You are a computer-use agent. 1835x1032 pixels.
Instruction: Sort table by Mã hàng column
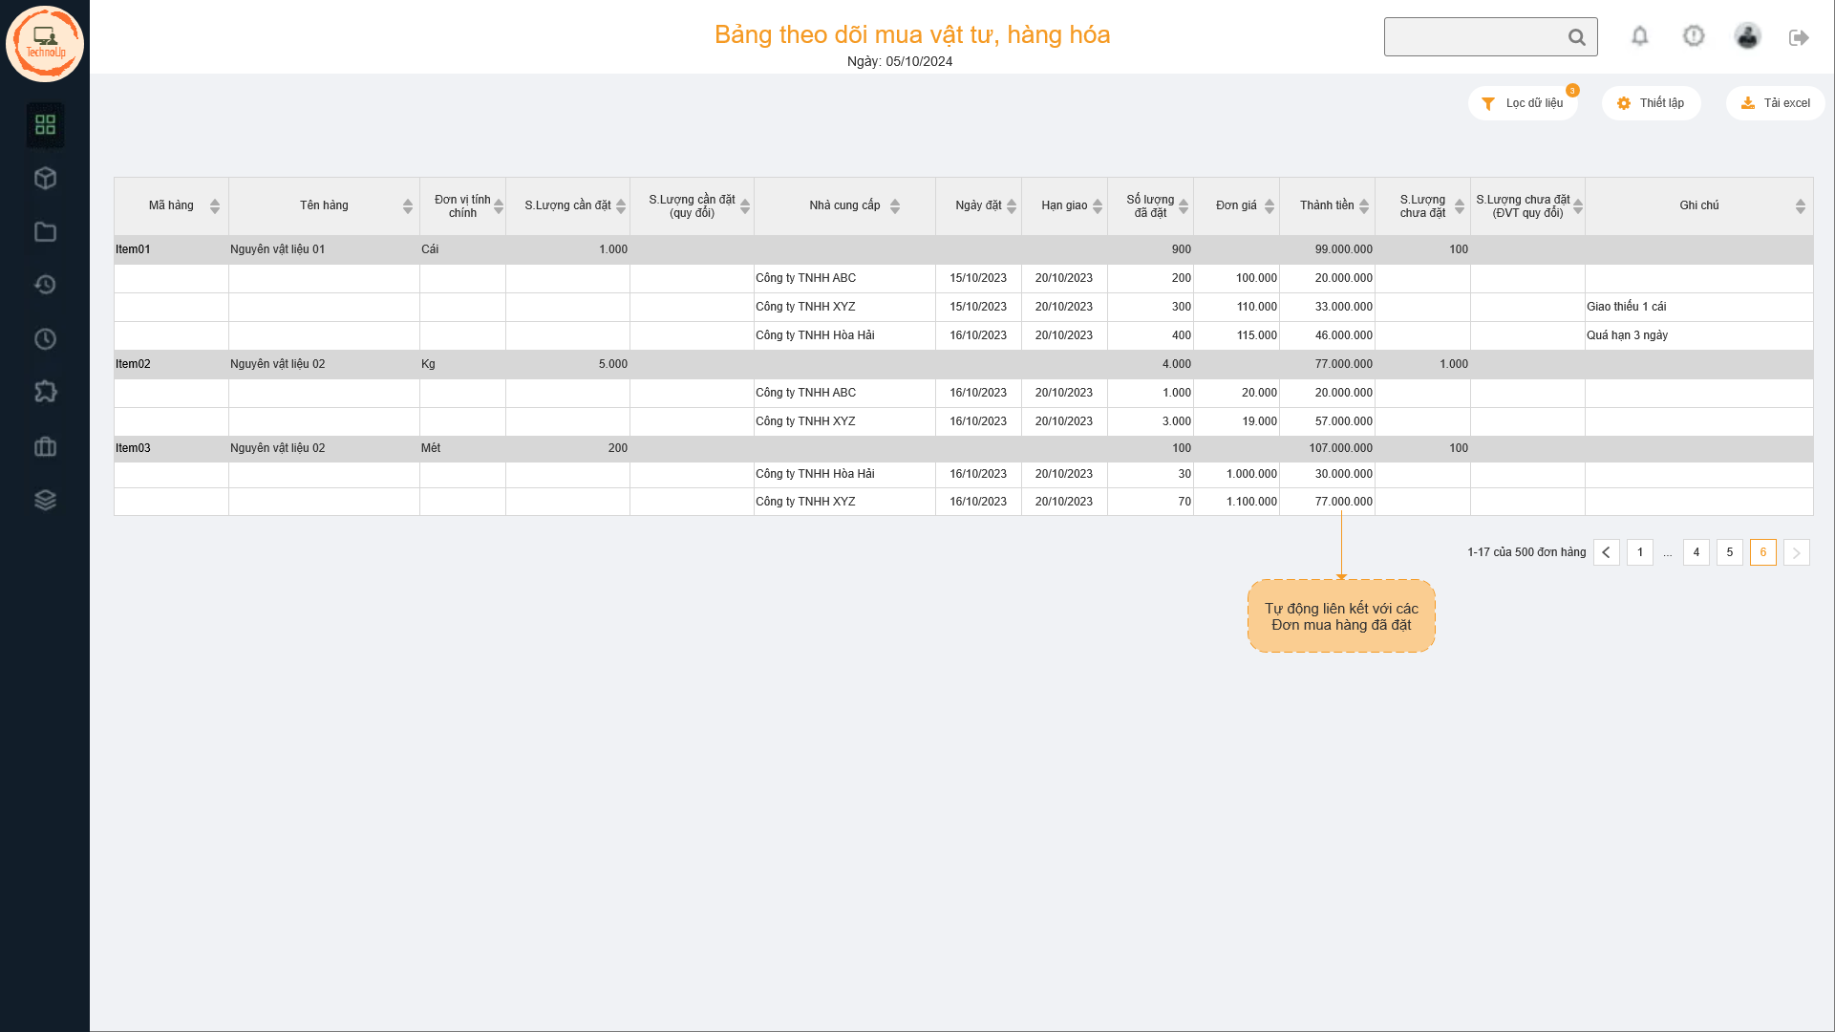click(215, 206)
